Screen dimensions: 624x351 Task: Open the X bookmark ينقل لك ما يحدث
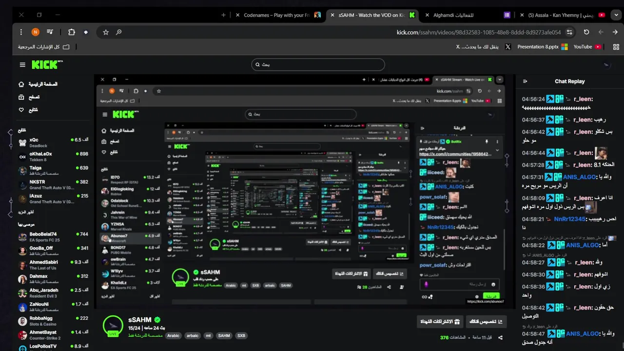(x=484, y=47)
